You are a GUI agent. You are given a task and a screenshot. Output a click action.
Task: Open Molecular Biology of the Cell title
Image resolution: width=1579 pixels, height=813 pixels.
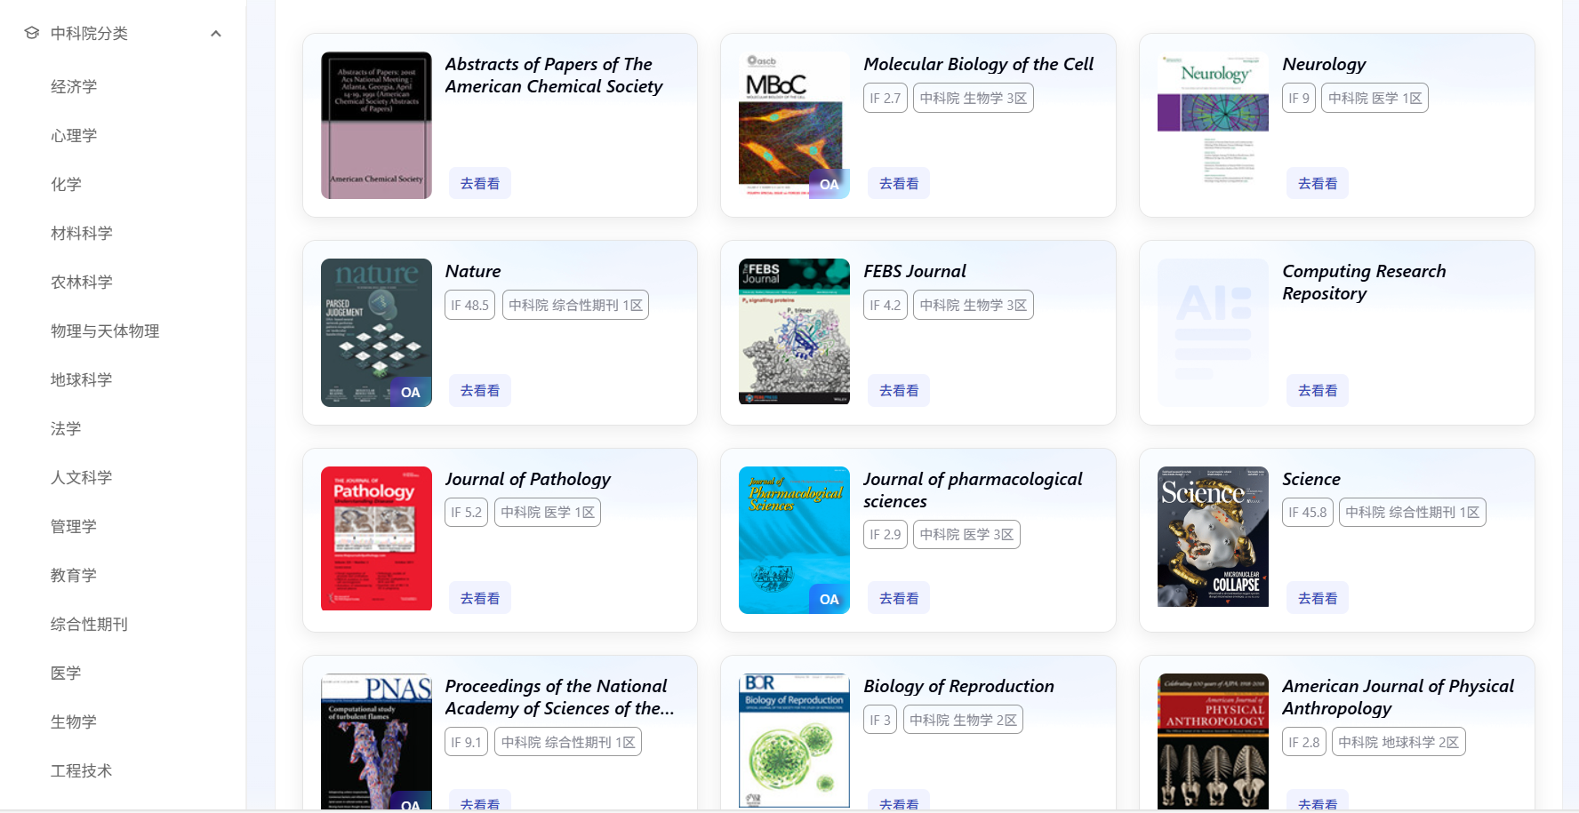pyautogui.click(x=979, y=64)
